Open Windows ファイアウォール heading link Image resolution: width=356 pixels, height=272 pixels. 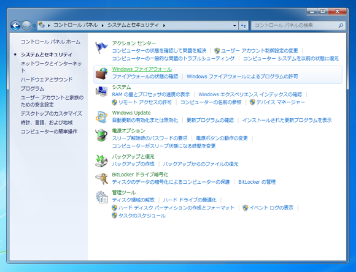(x=142, y=69)
